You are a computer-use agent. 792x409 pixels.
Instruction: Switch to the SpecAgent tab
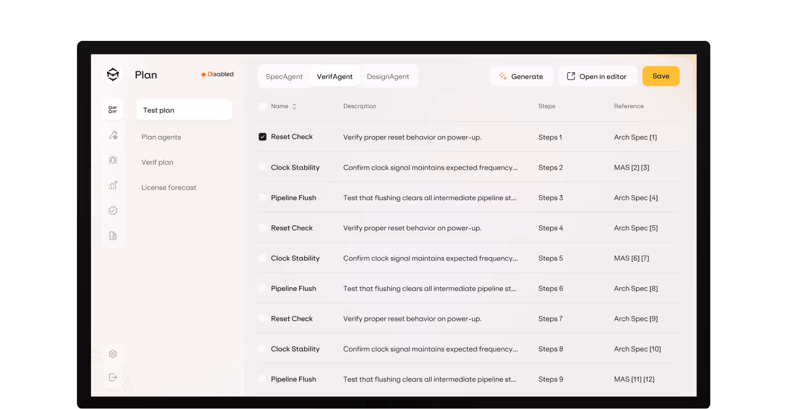284,76
